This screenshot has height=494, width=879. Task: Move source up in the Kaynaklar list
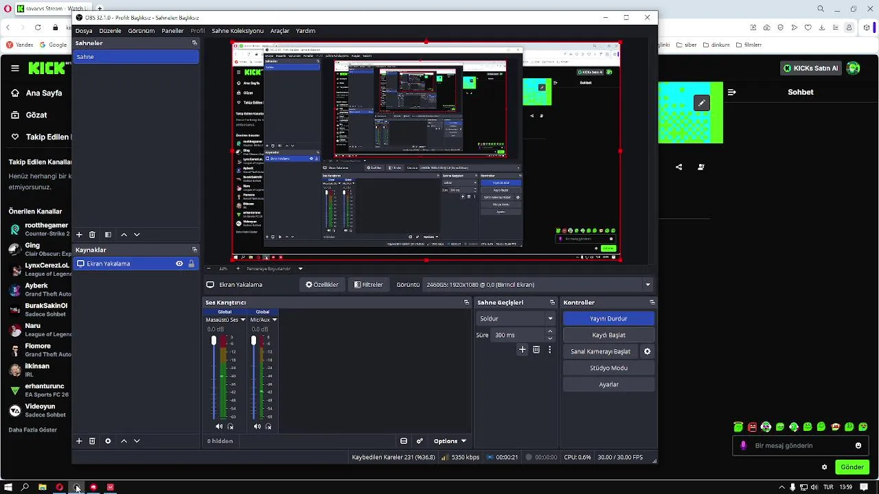coord(124,441)
